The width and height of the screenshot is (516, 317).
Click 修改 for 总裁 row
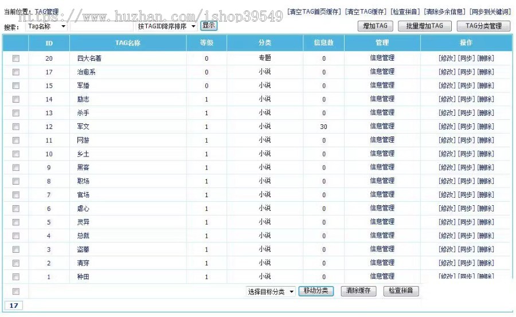447,236
